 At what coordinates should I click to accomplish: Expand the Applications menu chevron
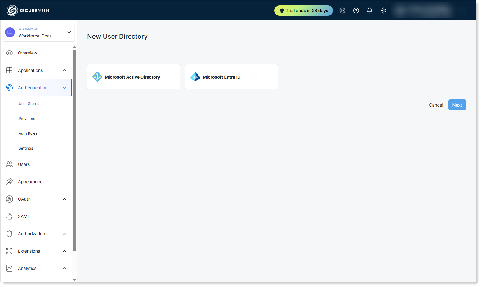pos(65,70)
